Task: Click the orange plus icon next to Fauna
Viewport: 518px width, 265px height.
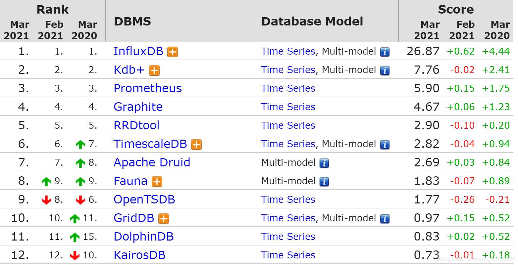Action: point(157,181)
